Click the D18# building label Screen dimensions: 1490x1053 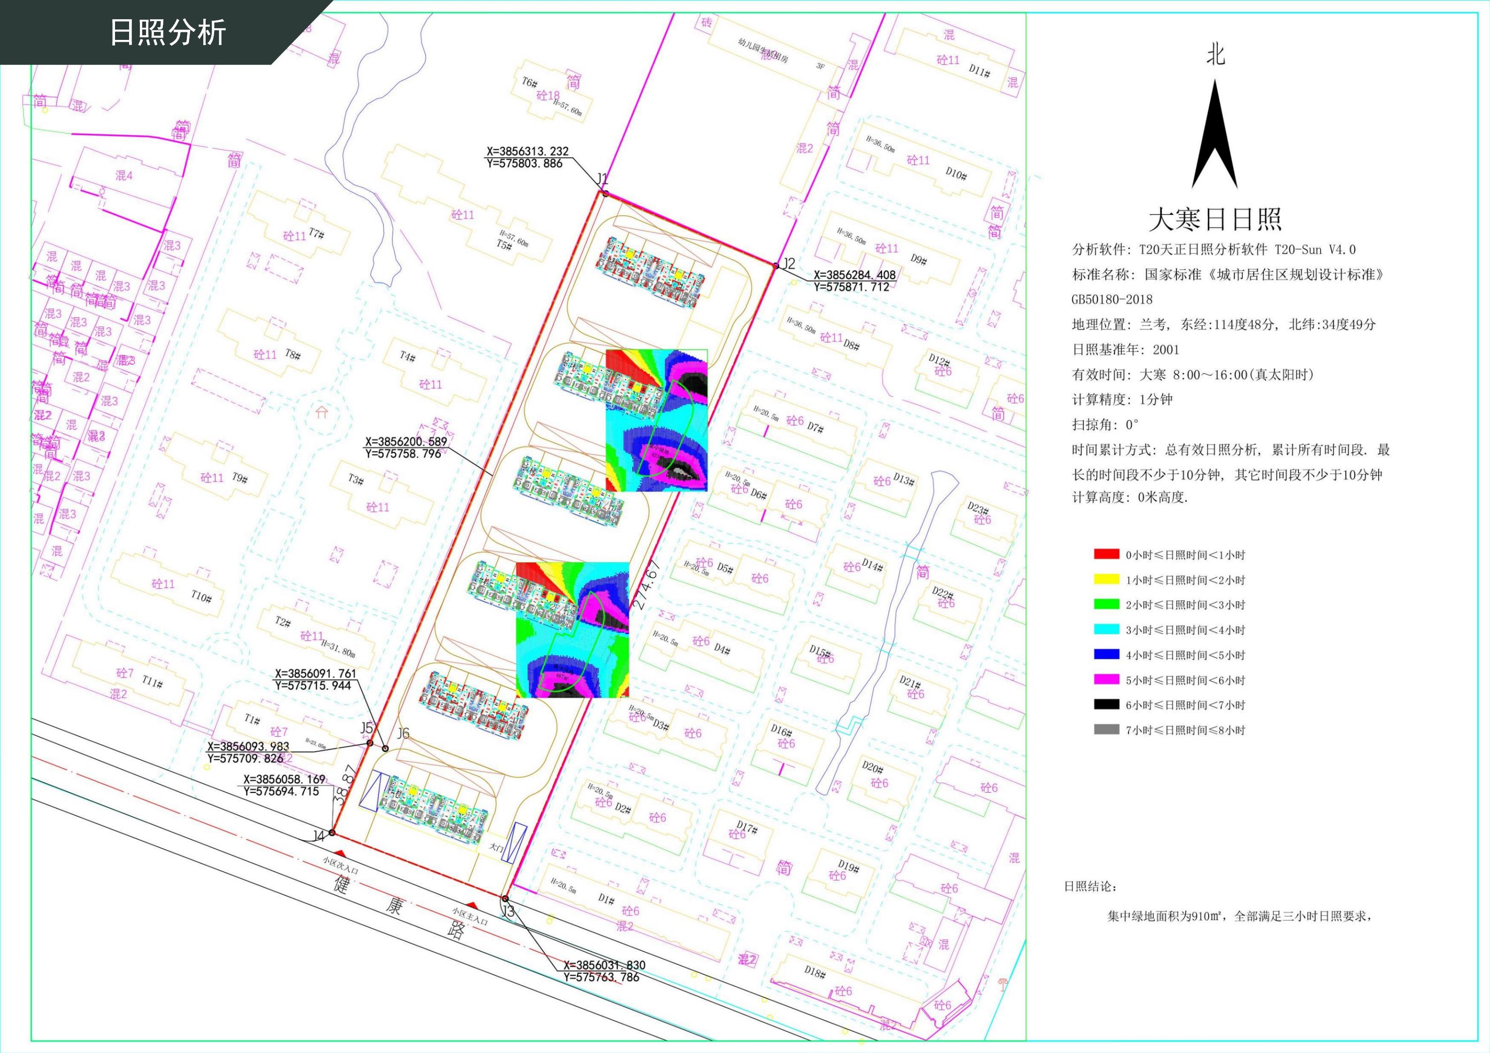[x=815, y=972]
